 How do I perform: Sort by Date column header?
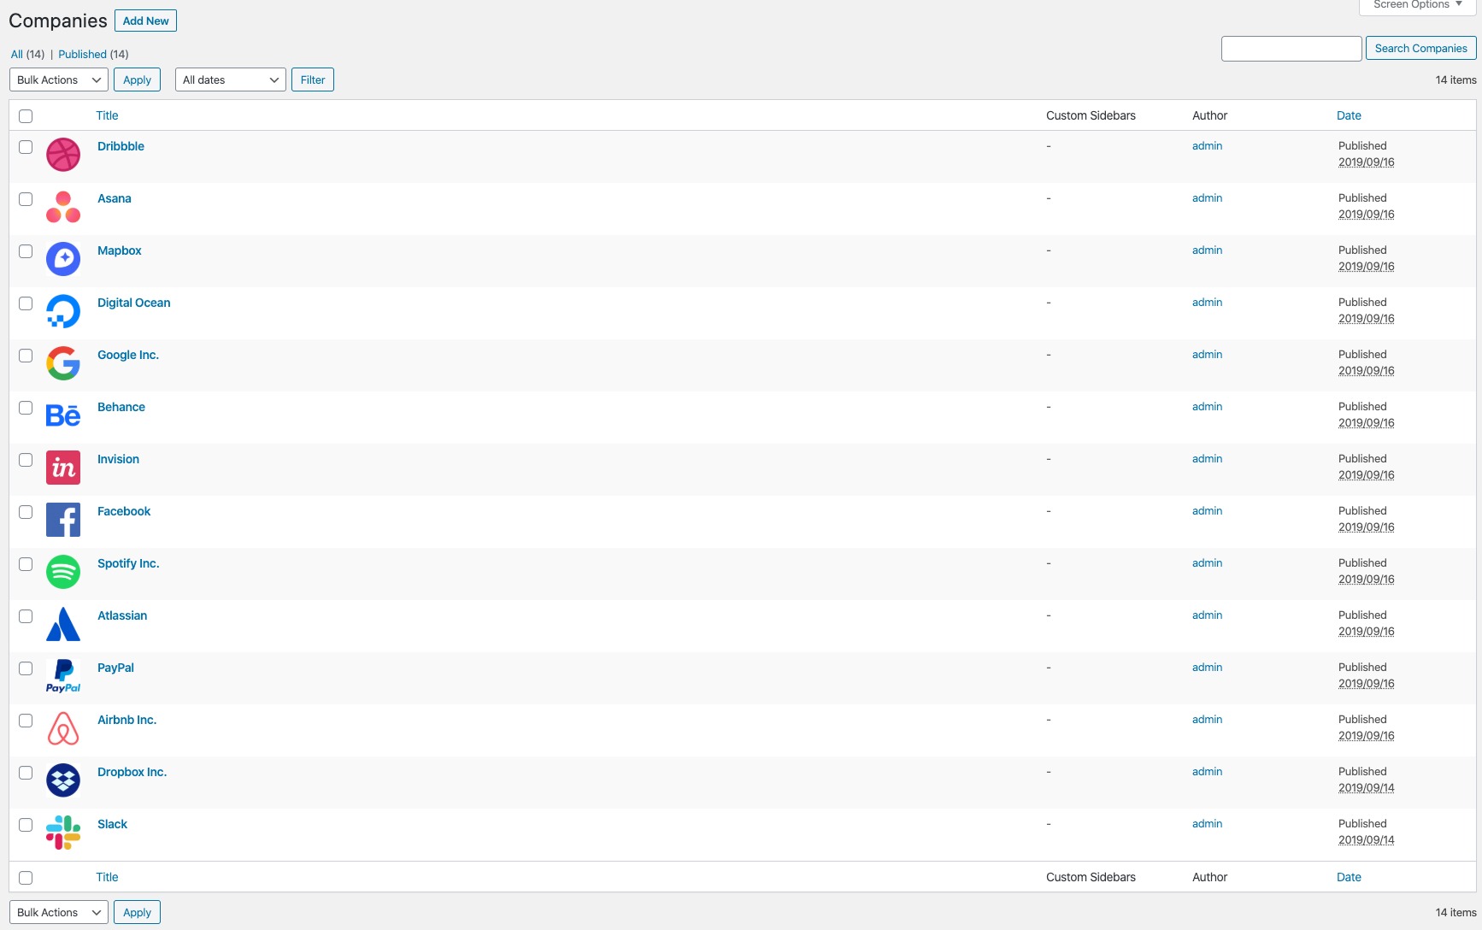click(x=1349, y=115)
